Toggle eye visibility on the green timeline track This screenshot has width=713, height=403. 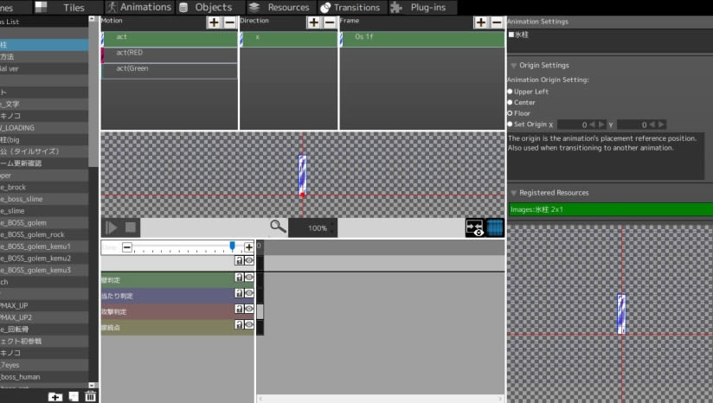point(249,278)
